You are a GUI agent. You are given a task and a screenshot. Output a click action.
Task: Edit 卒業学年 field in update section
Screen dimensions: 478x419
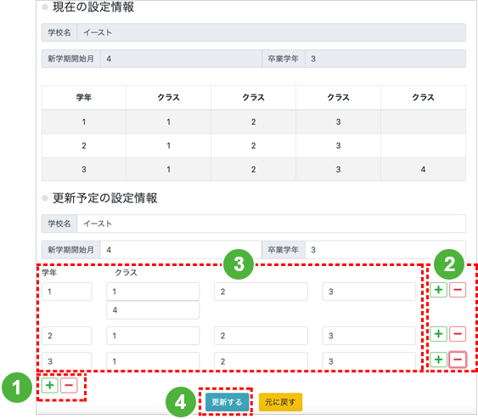(x=385, y=250)
